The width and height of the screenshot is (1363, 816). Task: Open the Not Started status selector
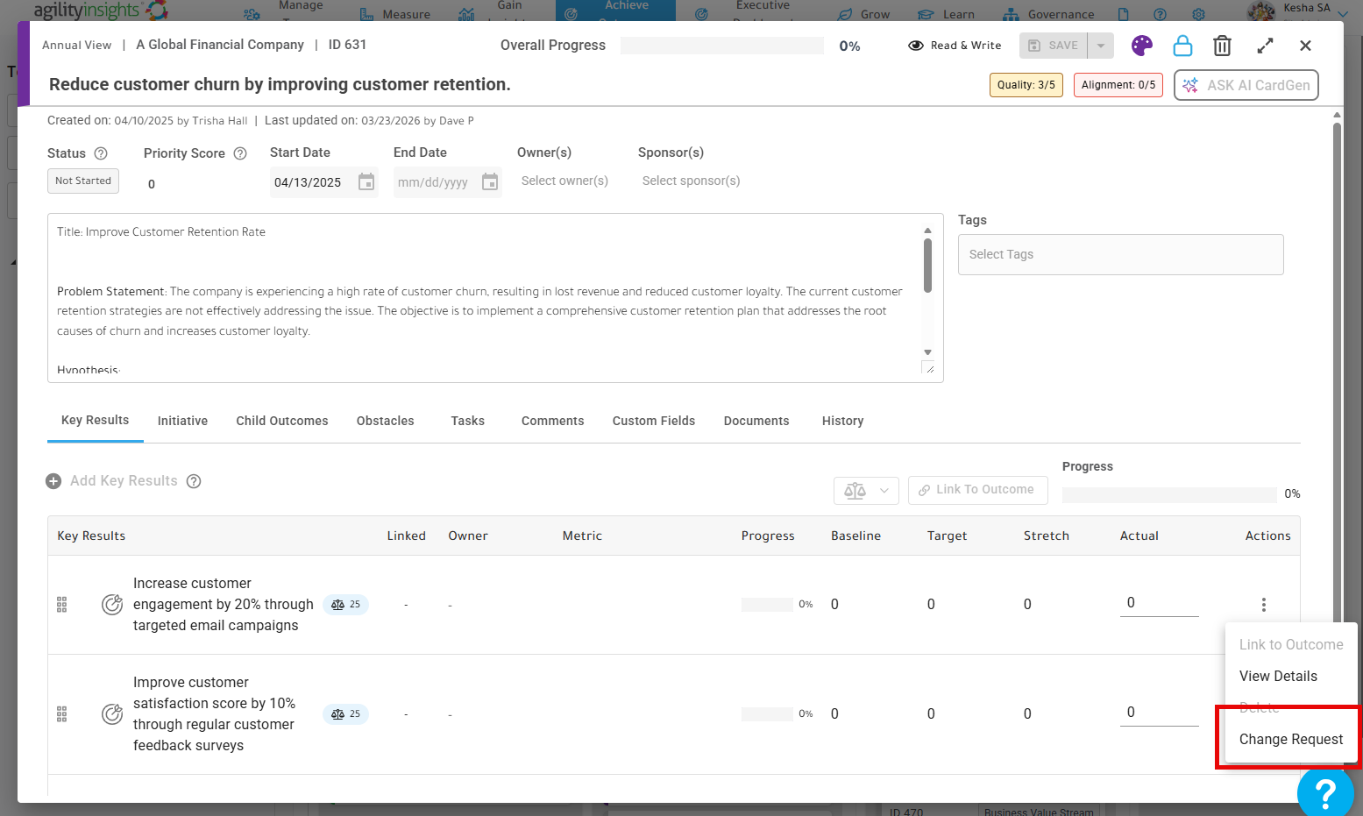[x=83, y=181]
